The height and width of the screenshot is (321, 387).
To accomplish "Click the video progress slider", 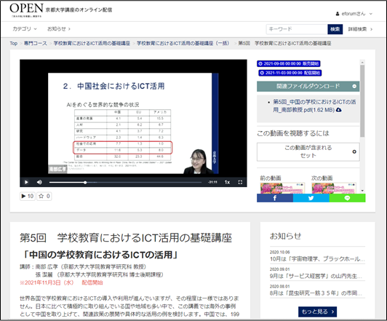I will pos(125,183).
